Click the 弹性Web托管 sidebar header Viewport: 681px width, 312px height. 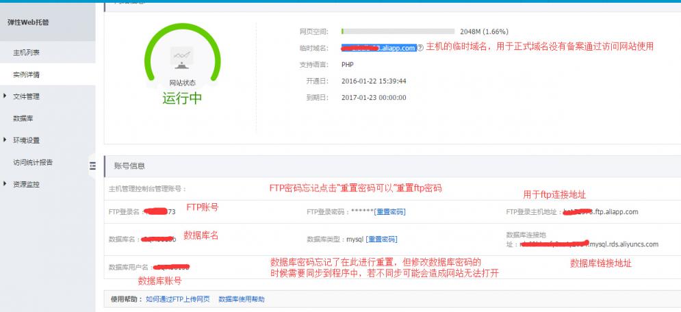[28, 22]
